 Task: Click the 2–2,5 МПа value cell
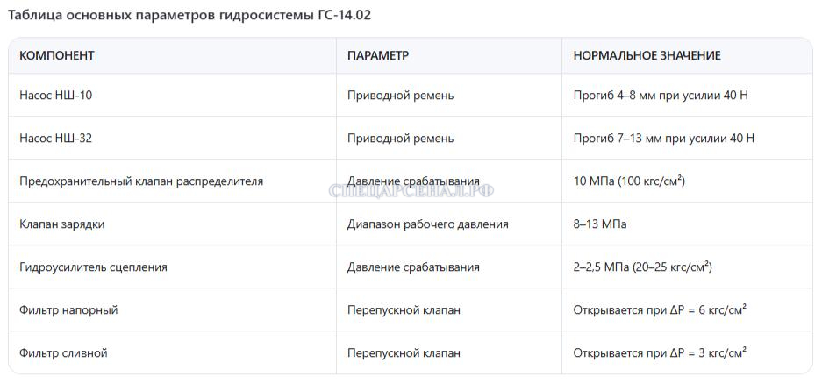(x=643, y=267)
